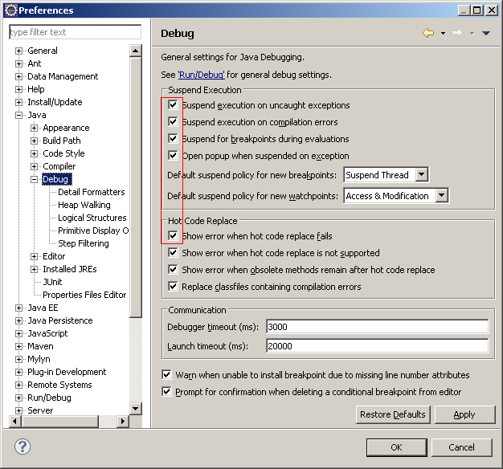Open the preferences view menu triangle
Image resolution: width=503 pixels, height=469 pixels.
pos(485,33)
